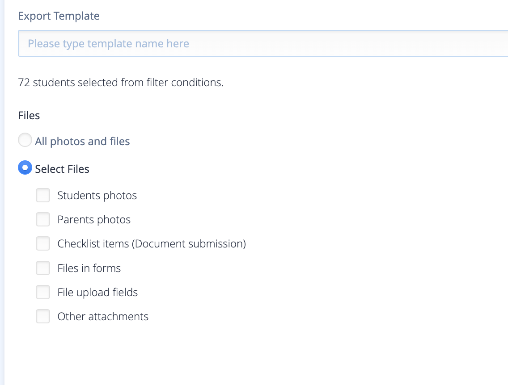This screenshot has width=508, height=385.
Task: Click the Other attachments label text
Action: [103, 316]
